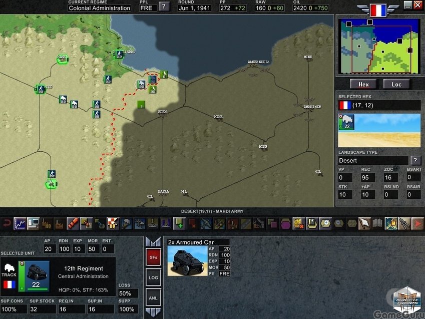The height and width of the screenshot is (319, 425).
Task: Click the 2x Armoured Car picture
Action: tap(188, 261)
